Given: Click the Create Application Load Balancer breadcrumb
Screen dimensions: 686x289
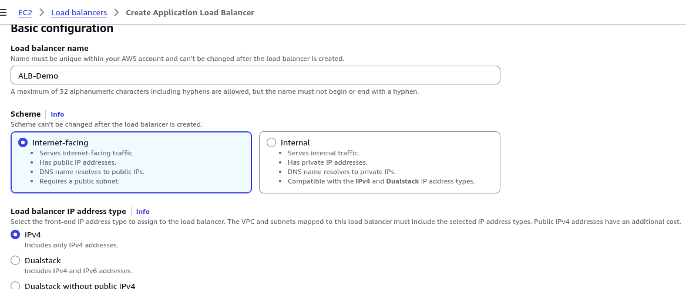Looking at the screenshot, I should click(190, 13).
